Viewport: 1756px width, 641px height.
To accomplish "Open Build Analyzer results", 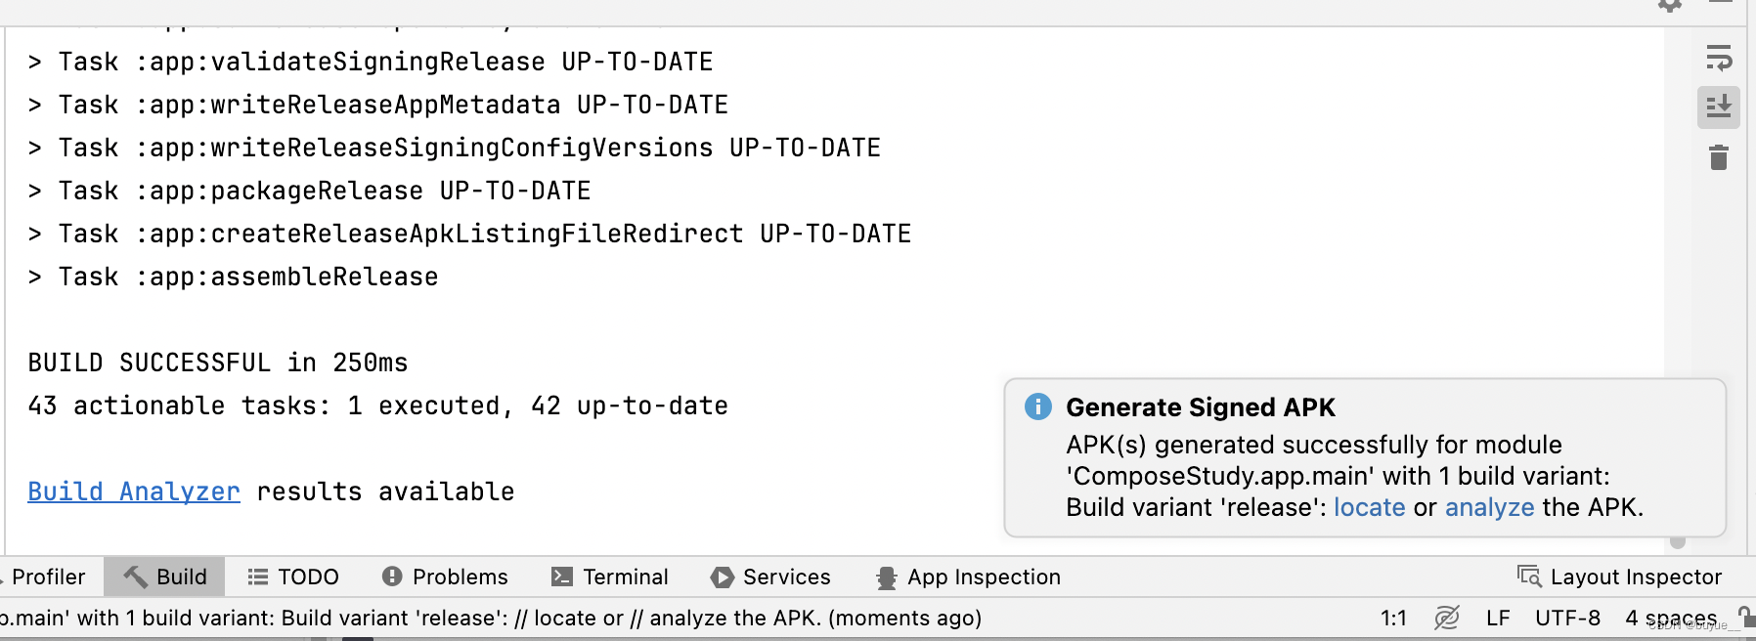I will [x=133, y=491].
